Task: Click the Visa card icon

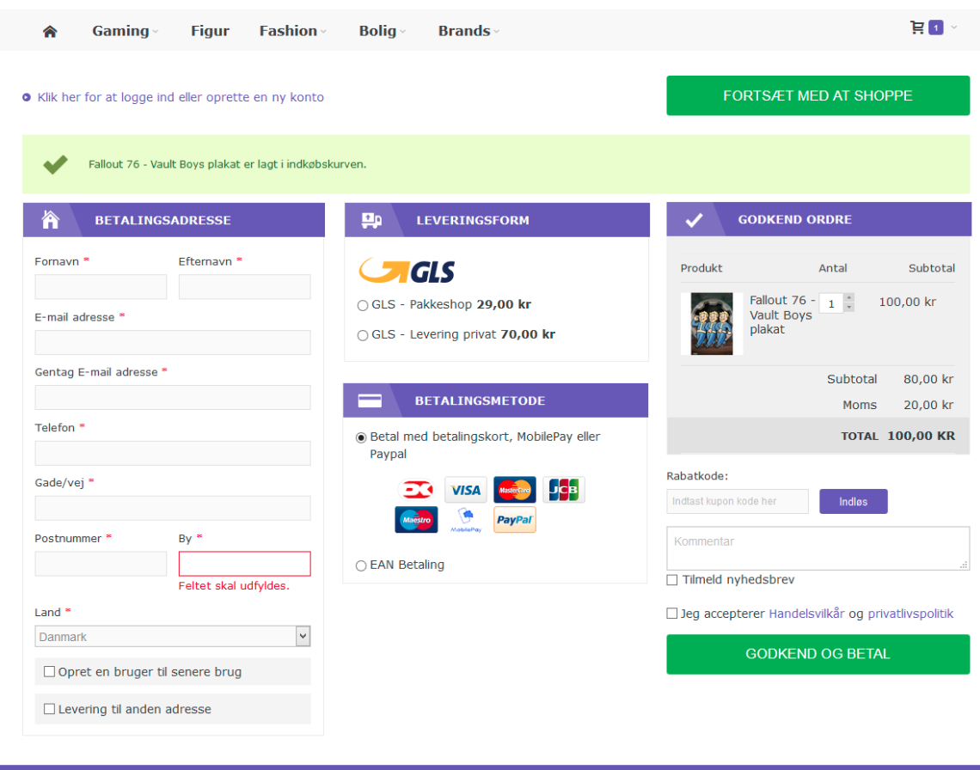Action: pyautogui.click(x=465, y=490)
